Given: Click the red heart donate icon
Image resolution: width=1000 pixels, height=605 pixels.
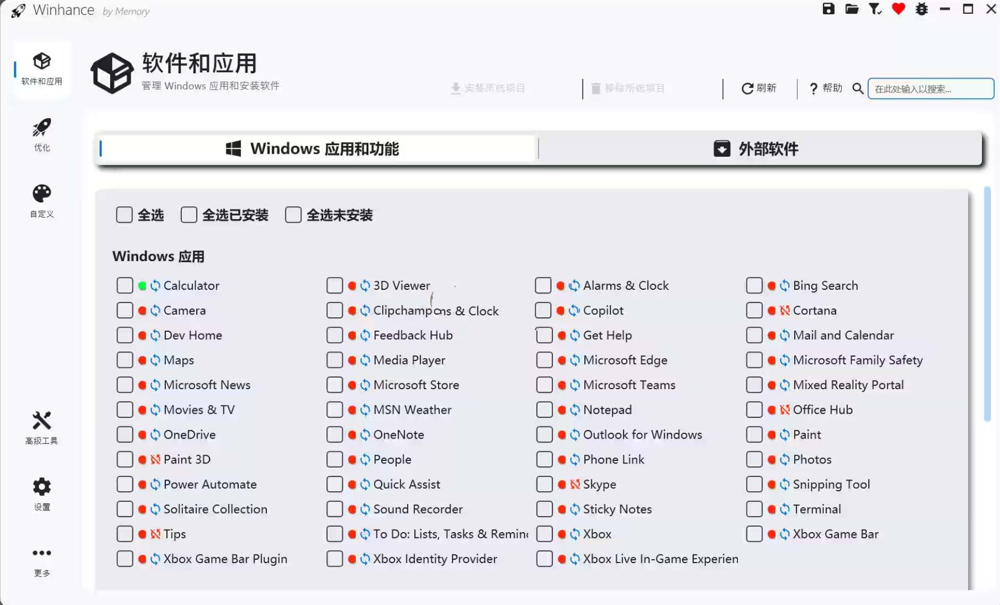Looking at the screenshot, I should pyautogui.click(x=898, y=9).
